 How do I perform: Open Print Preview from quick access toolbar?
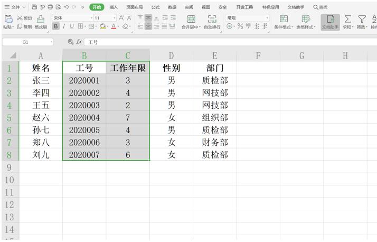coord(58,7)
